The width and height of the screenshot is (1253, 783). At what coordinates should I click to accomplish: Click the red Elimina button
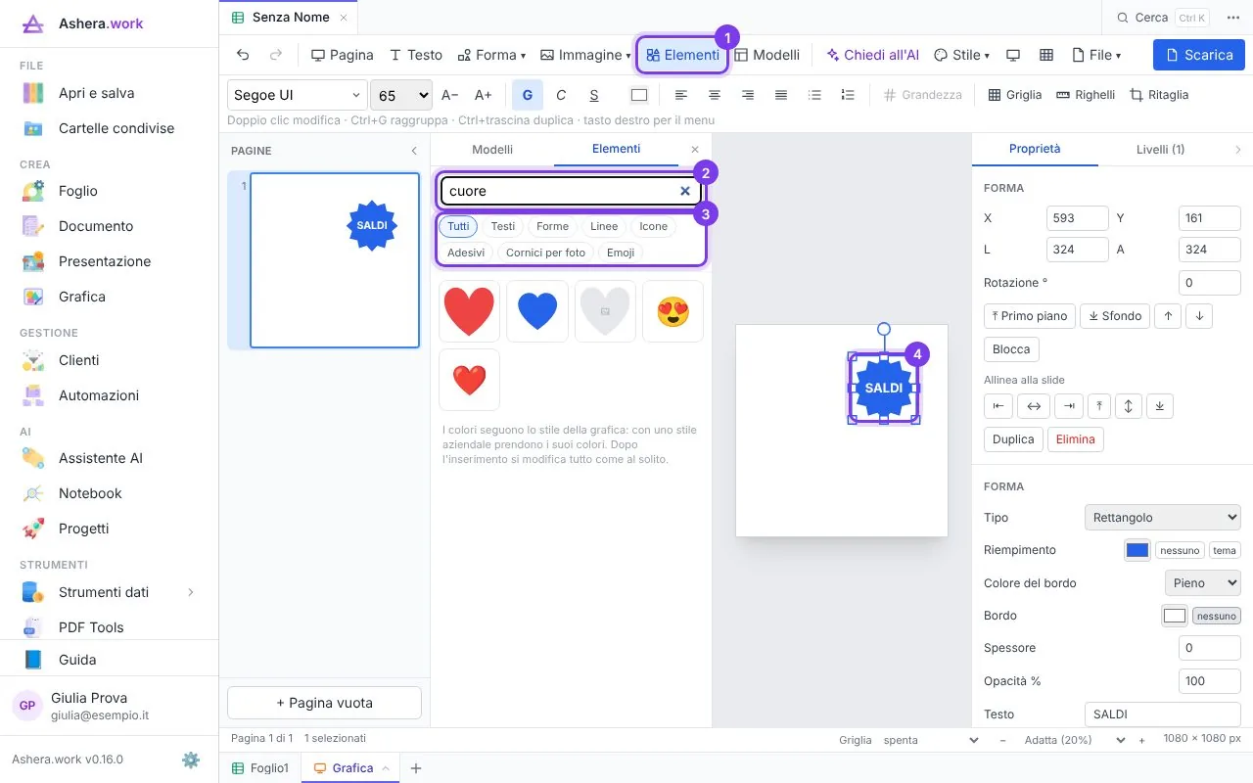tap(1076, 439)
